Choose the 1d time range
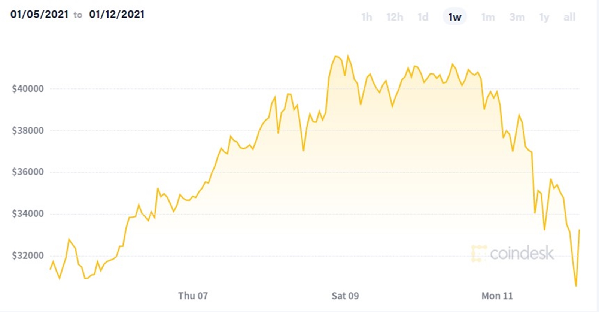599x312 pixels. point(423,17)
